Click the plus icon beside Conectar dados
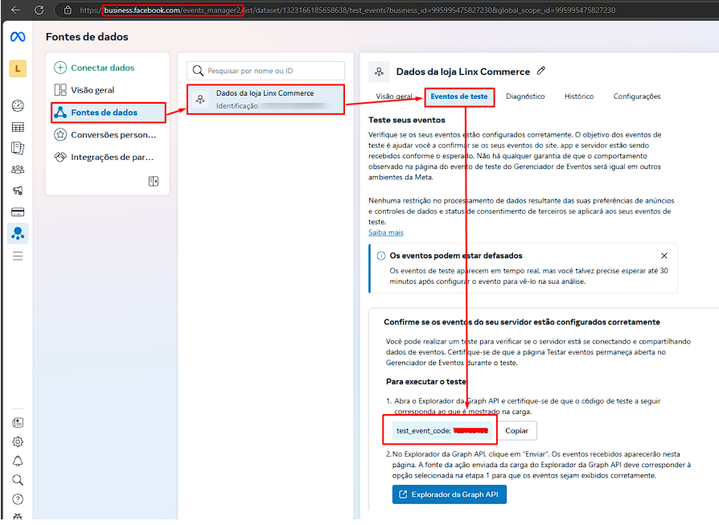Image resolution: width=719 pixels, height=525 pixels. 60,68
